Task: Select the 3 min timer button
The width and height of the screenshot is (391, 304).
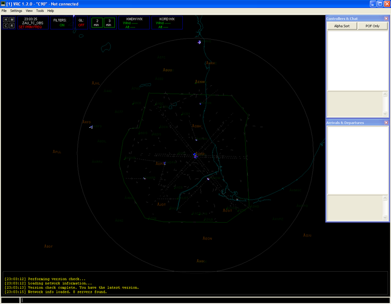Action: click(x=109, y=23)
